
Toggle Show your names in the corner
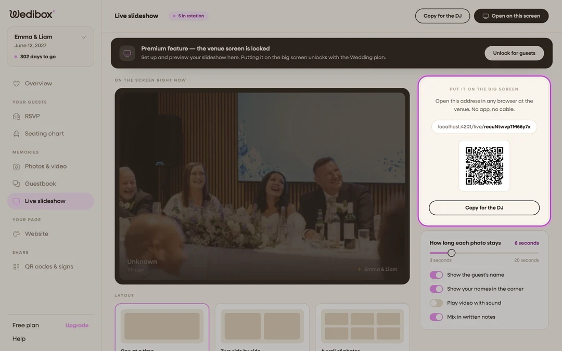[x=436, y=289]
